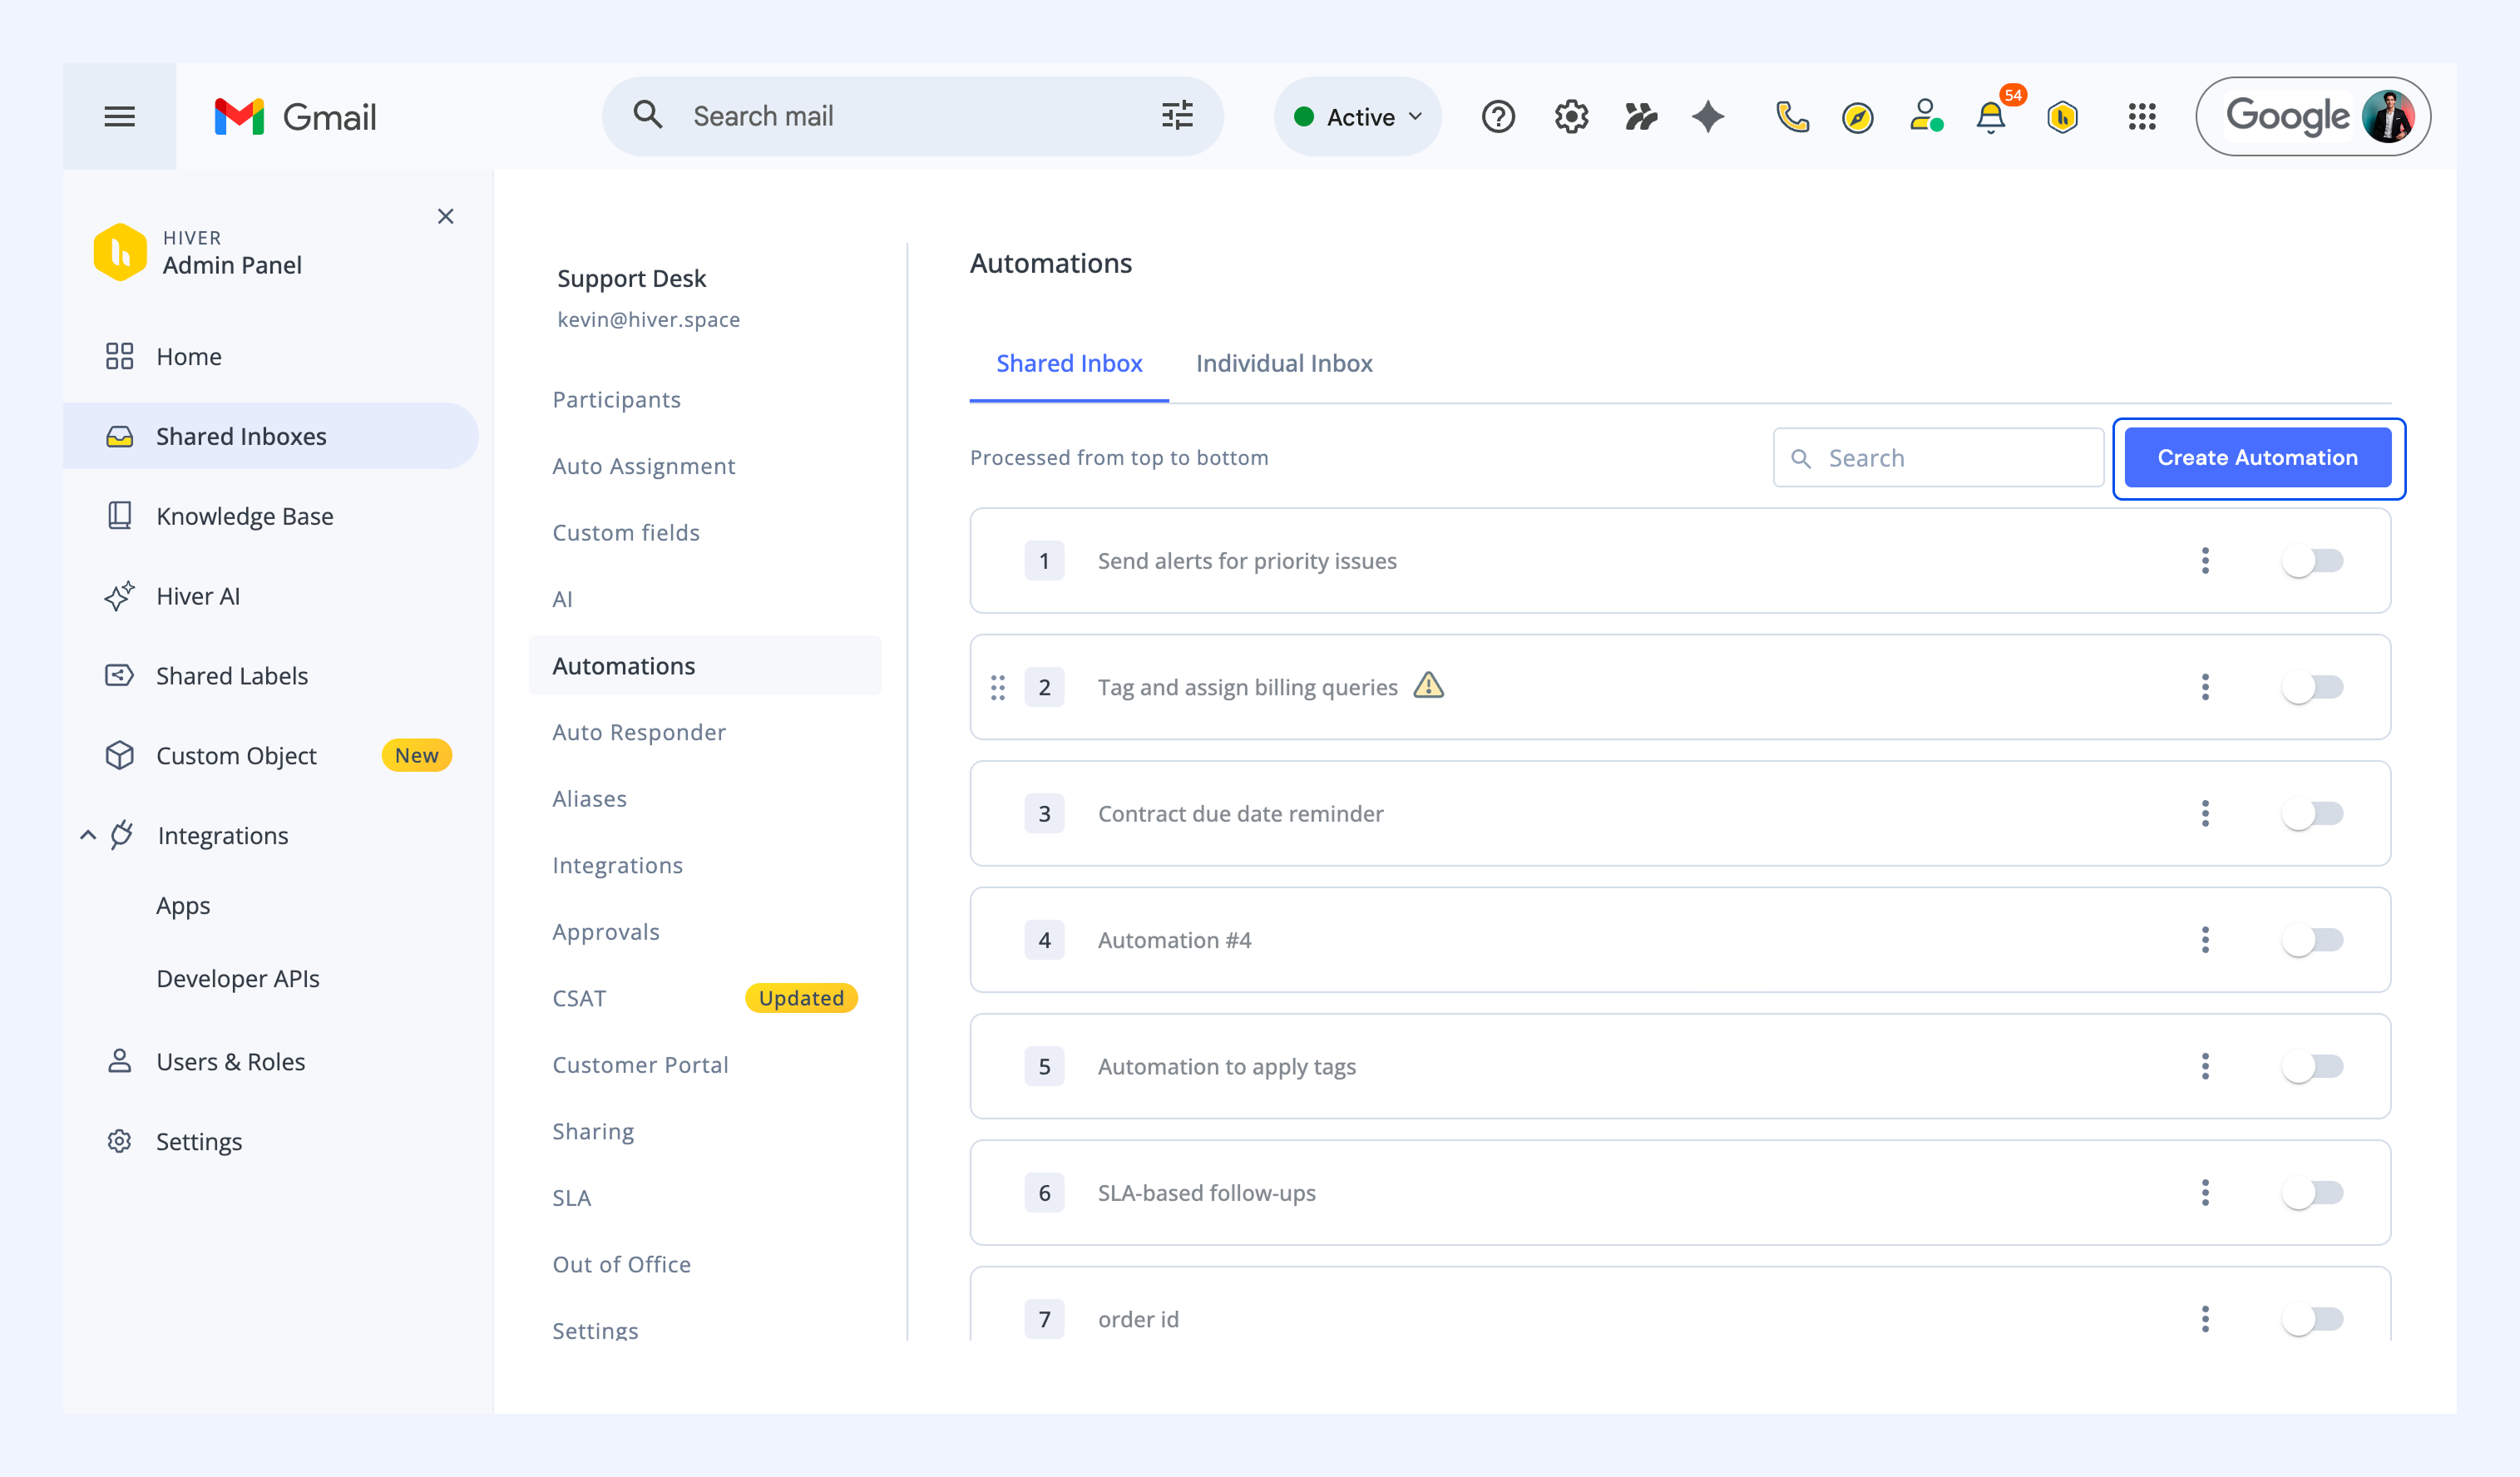Screen dimensions: 2520x1477
Task: Click the Gmail logo
Action: (x=295, y=117)
